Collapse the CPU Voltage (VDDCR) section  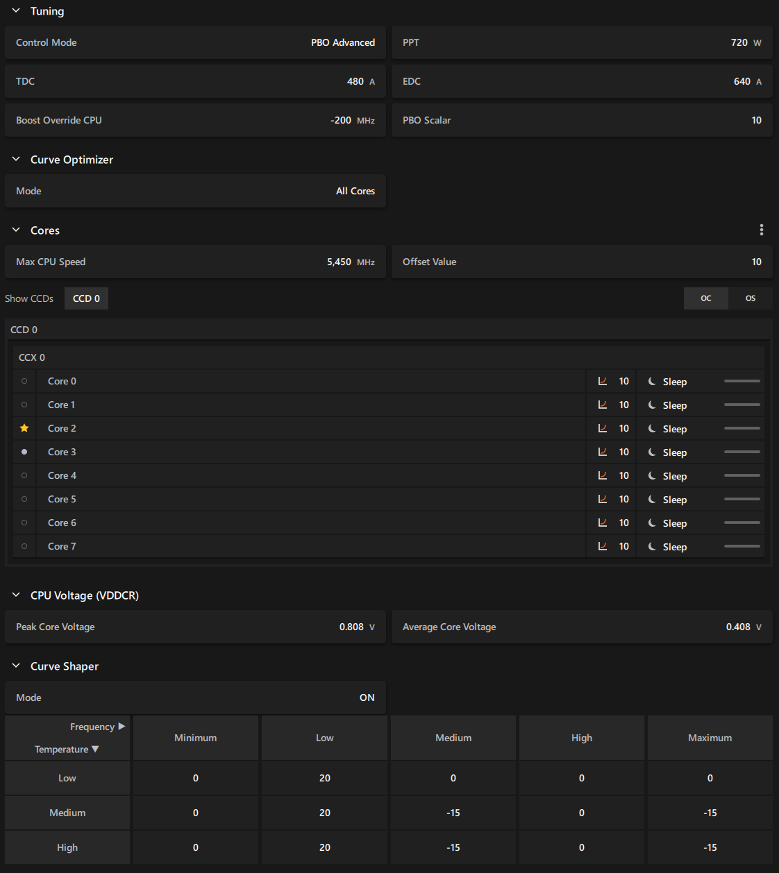click(x=16, y=595)
